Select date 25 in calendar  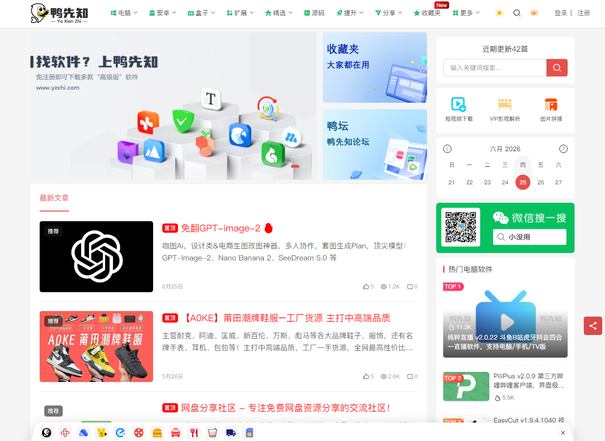(x=523, y=182)
